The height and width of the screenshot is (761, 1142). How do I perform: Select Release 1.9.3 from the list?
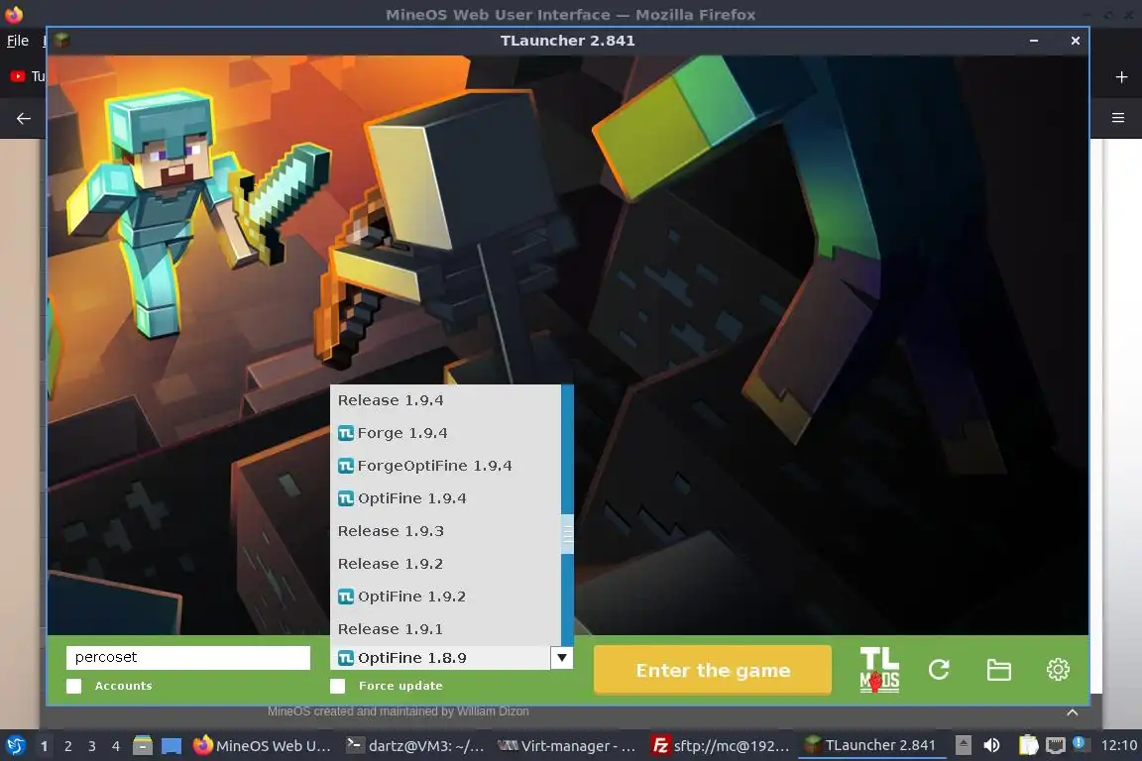coord(446,531)
